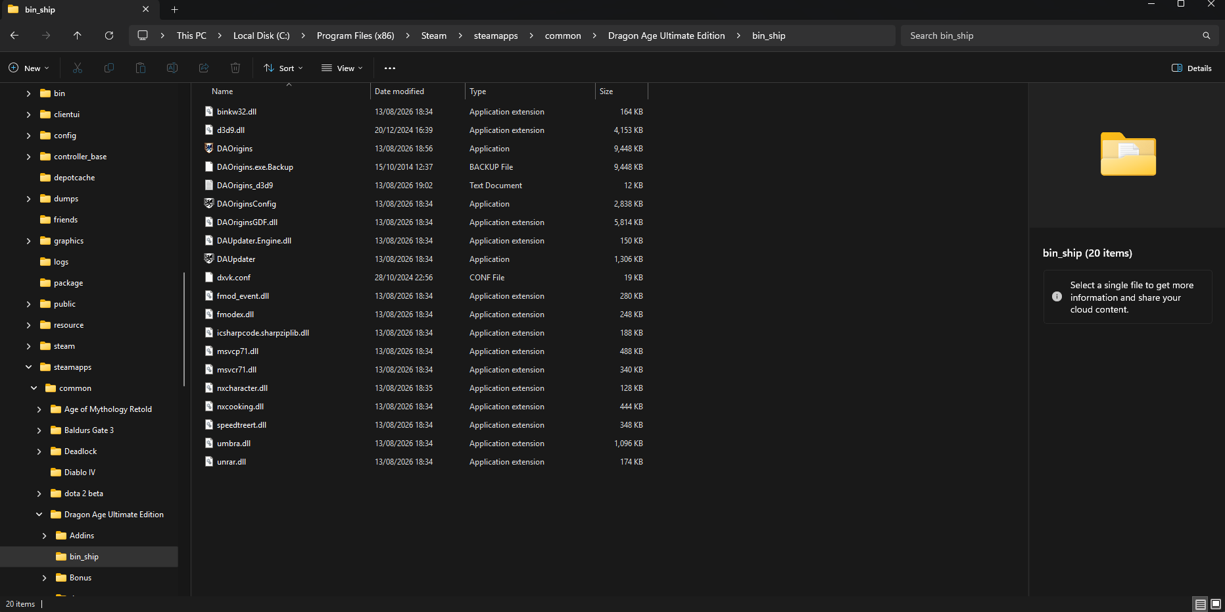1225x612 pixels.
Task: Click the Copy icon in toolbar
Action: point(109,68)
